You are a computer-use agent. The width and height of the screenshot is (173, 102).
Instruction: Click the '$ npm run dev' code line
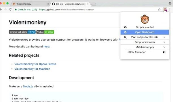pyautogui.click(x=20, y=99)
